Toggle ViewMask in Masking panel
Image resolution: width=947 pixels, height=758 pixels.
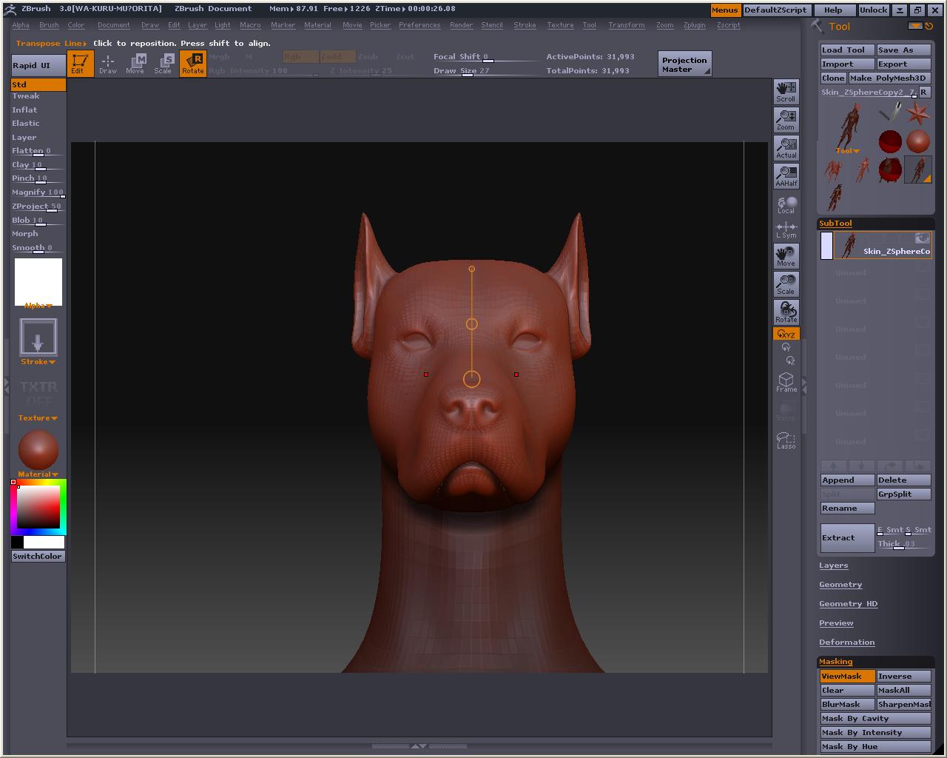[847, 676]
